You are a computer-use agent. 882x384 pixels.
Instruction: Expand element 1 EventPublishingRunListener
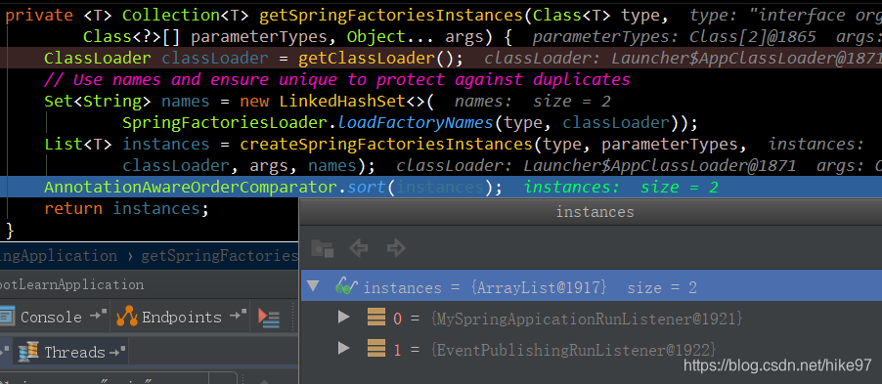pyautogui.click(x=343, y=349)
